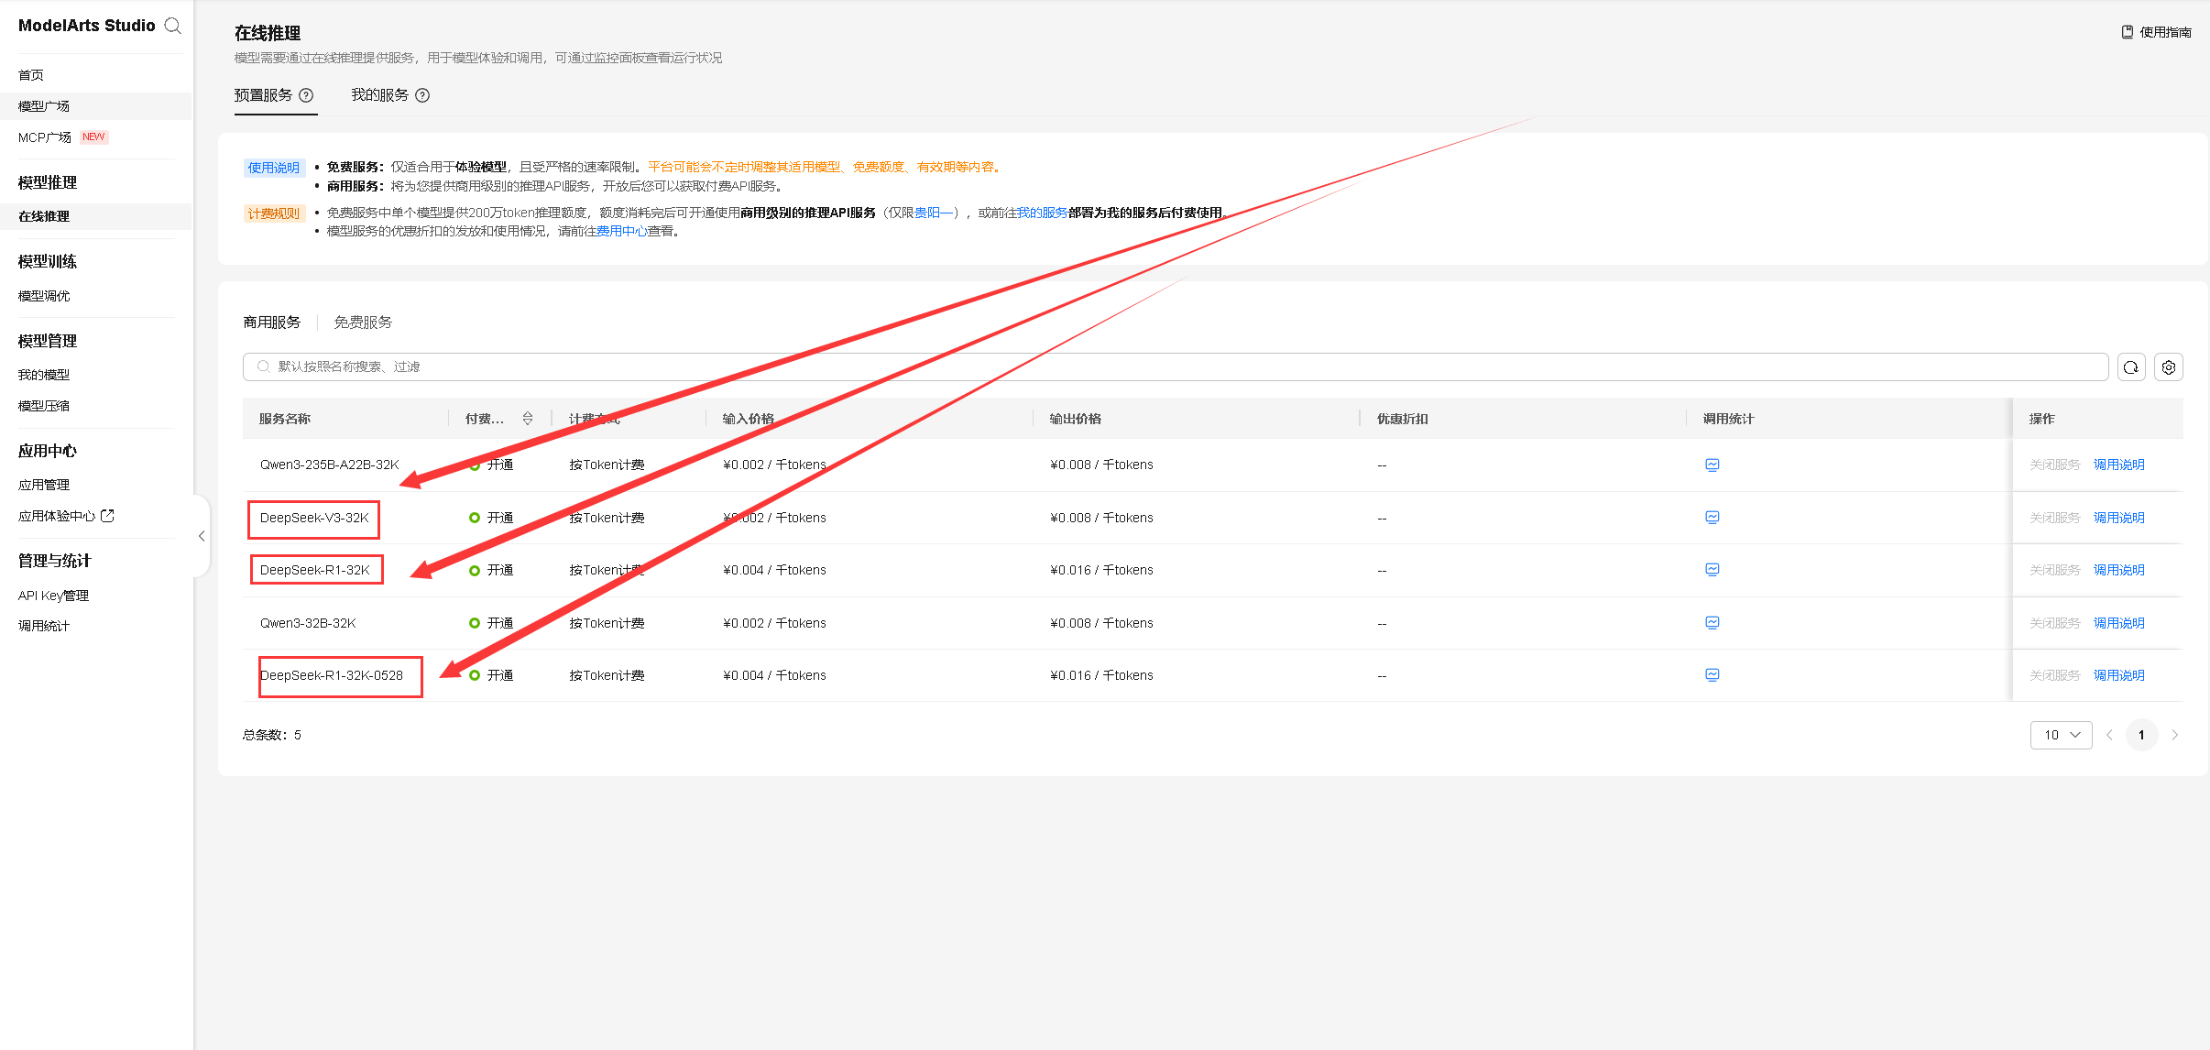View call statistics for Qwen3-235B-A22B-32K

[1712, 465]
